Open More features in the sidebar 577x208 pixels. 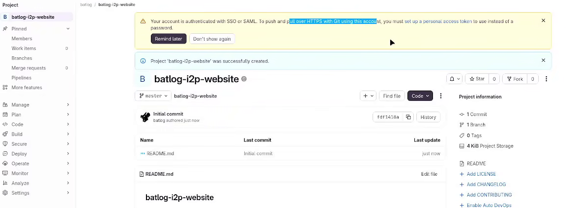tap(27, 88)
